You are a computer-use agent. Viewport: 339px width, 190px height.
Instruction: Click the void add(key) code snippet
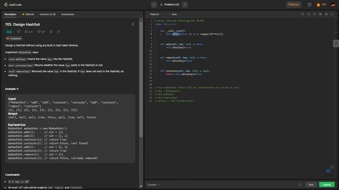(x=17, y=59)
